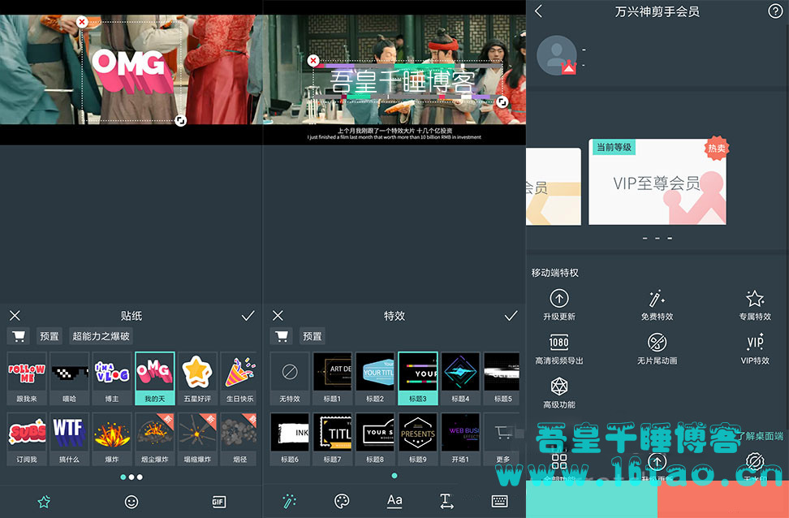Open the emoji smiley sticker tab

[131, 502]
